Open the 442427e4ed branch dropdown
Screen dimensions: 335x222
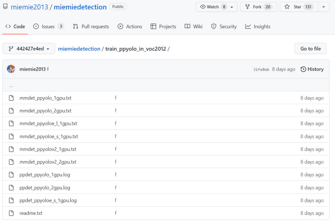tap(29, 49)
